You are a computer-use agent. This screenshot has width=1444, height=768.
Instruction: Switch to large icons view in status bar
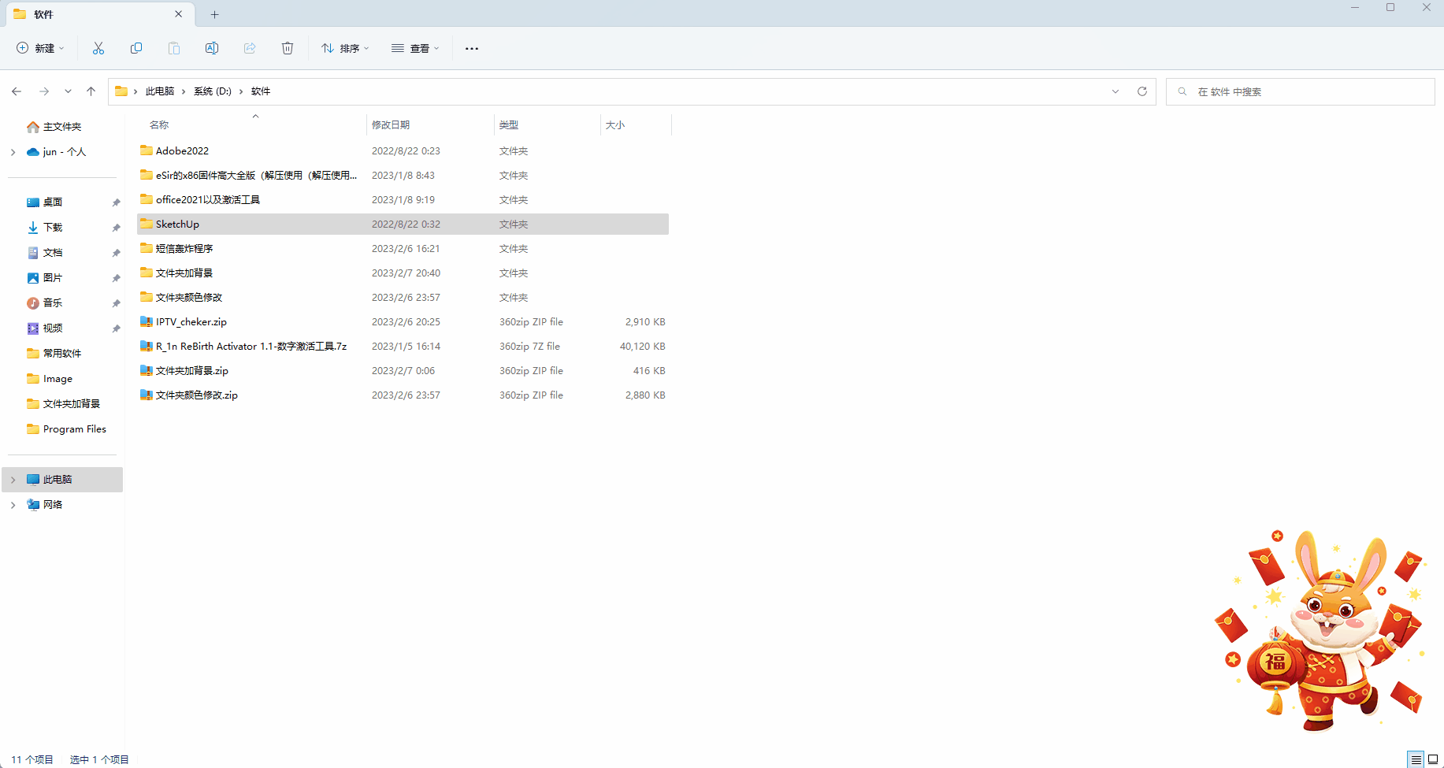[x=1433, y=760]
